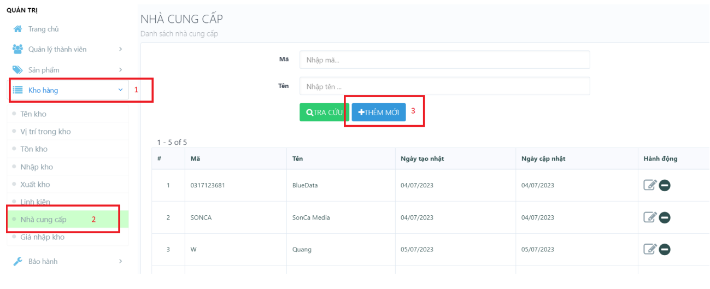The width and height of the screenshot is (710, 289).
Task: Click the Sản phẩm tag icon
Action: click(17, 70)
